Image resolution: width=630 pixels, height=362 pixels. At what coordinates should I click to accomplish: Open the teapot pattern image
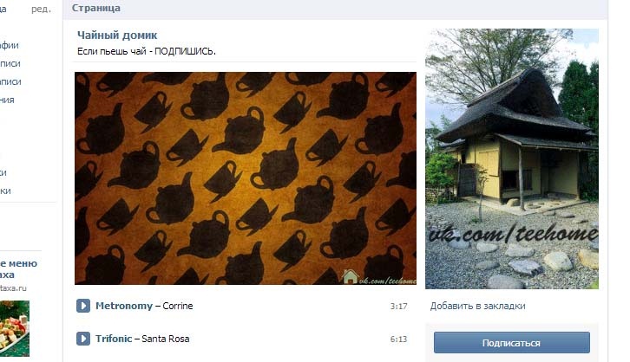246,178
